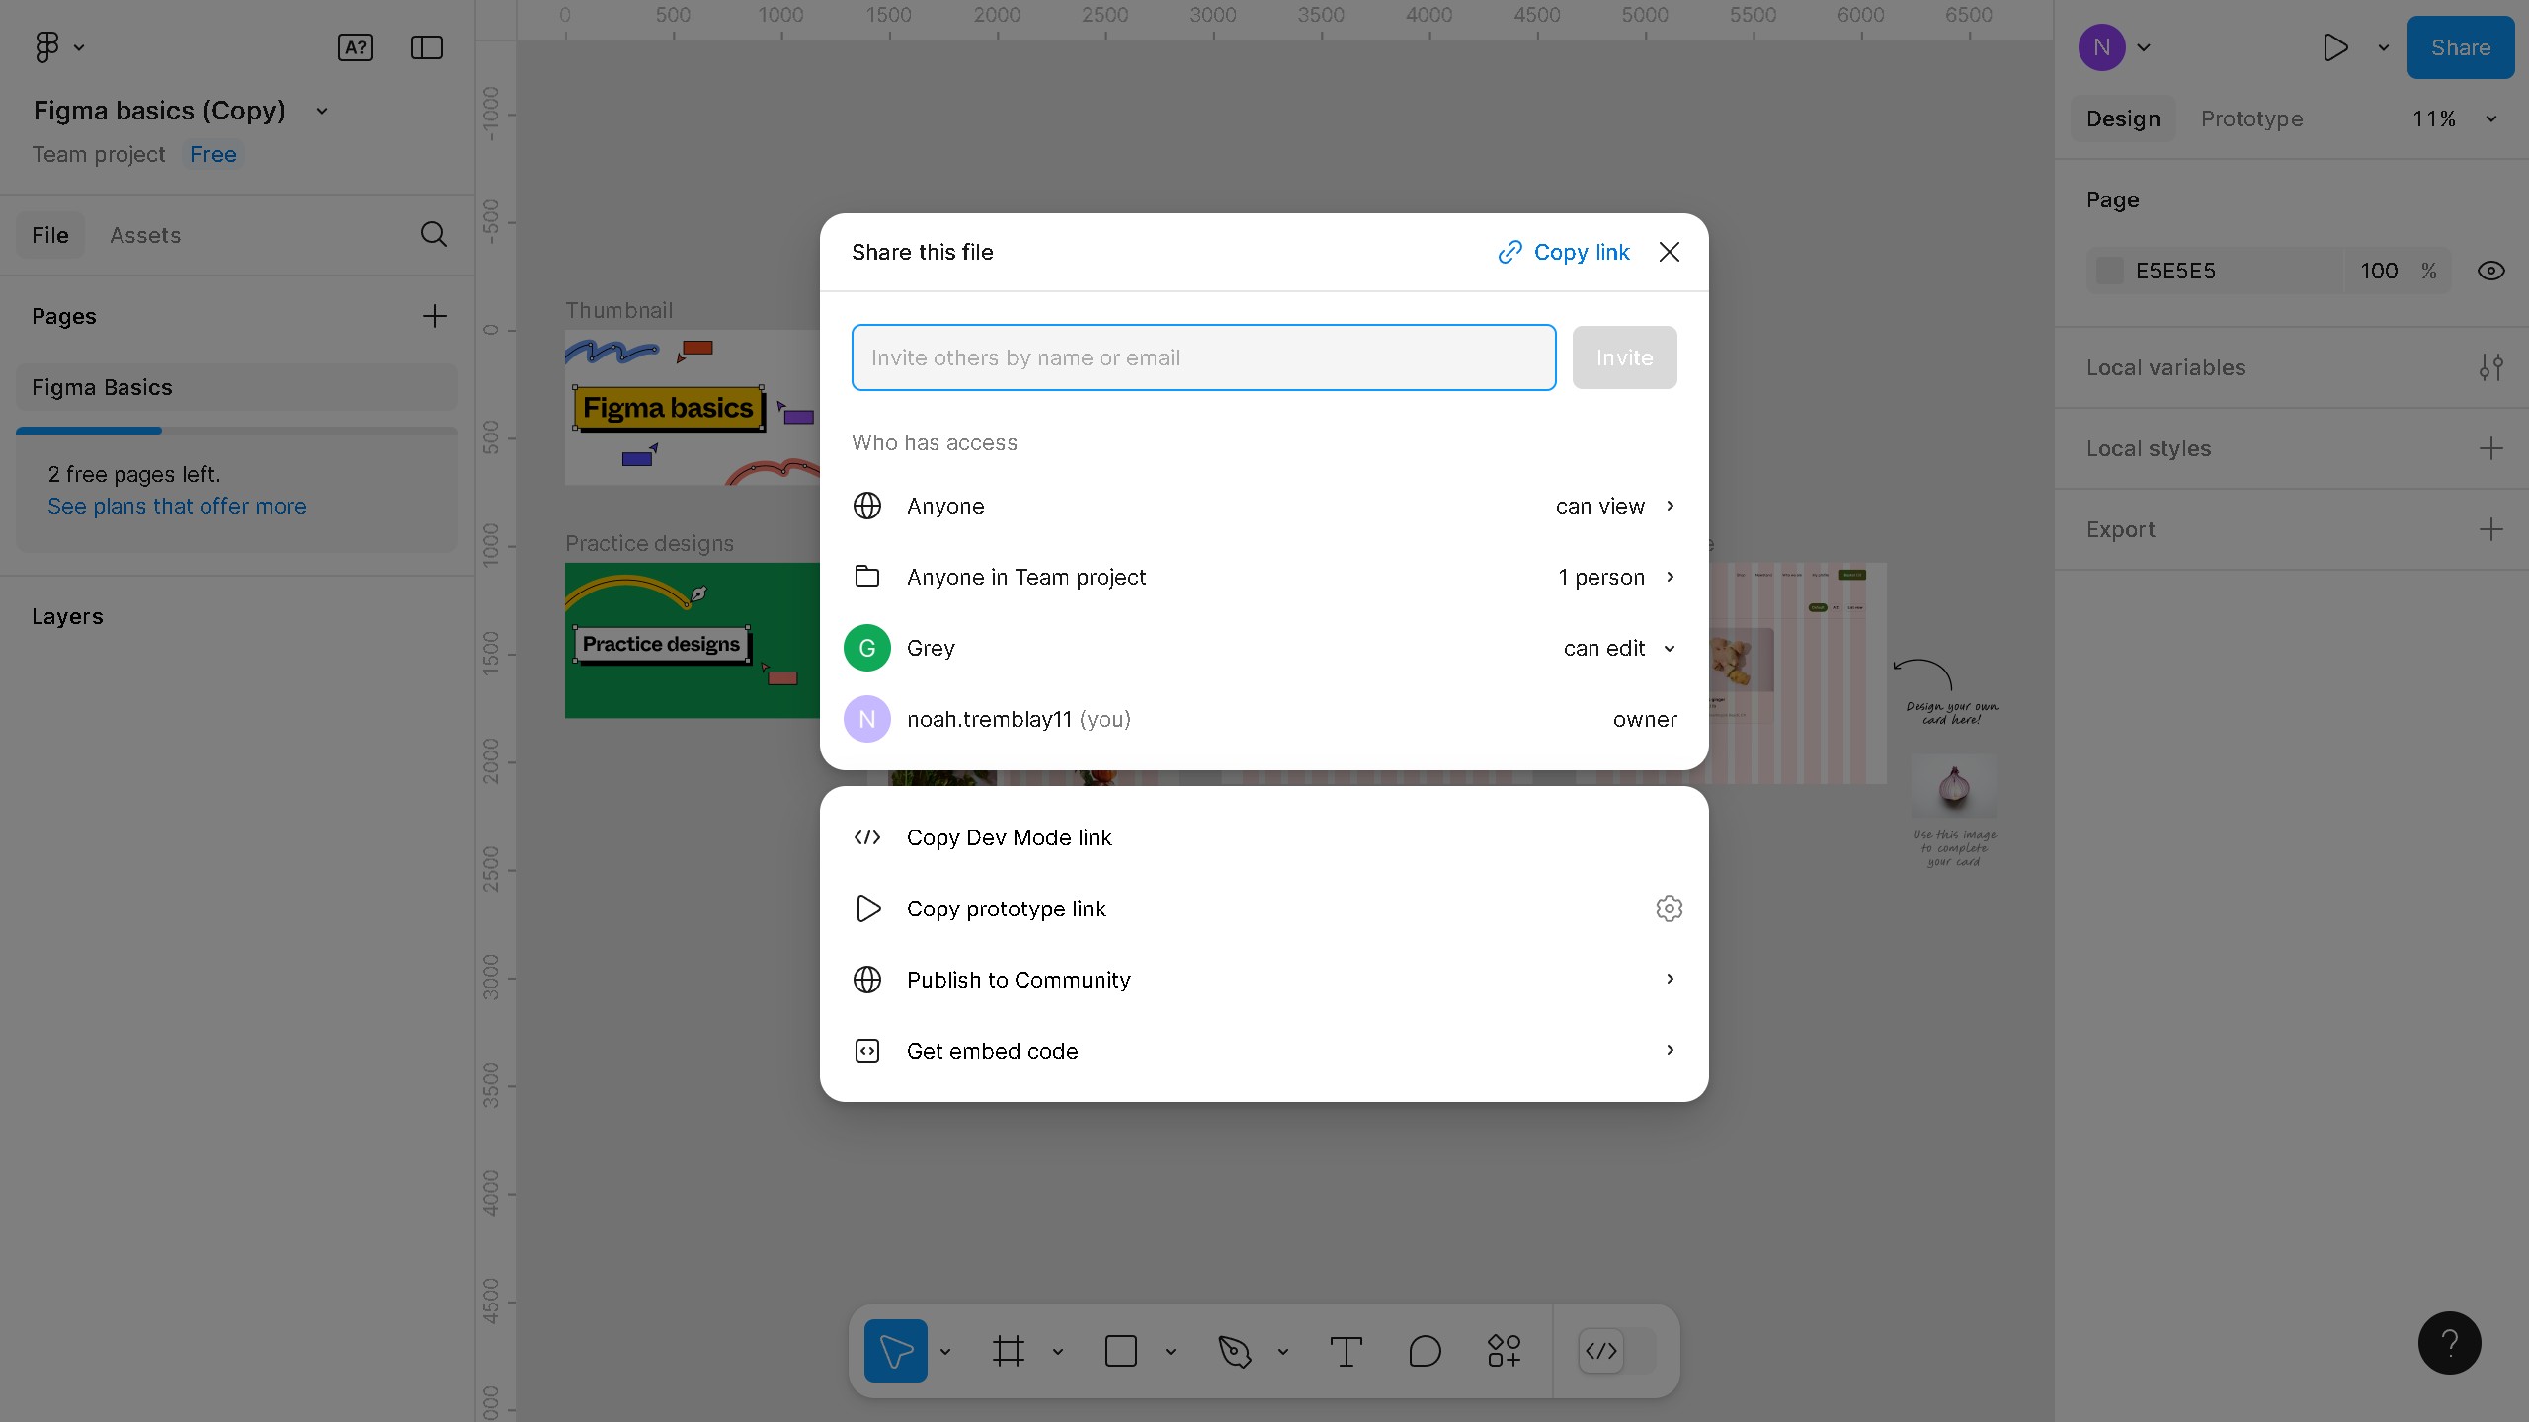
Task: Select the Comment tool
Action: (x=1425, y=1351)
